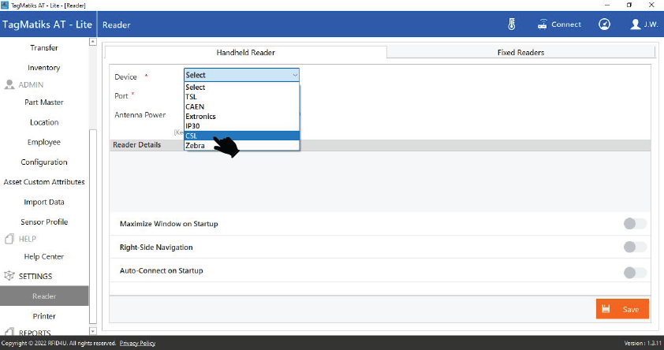Toggle Right-Side Navigation switch

point(634,248)
